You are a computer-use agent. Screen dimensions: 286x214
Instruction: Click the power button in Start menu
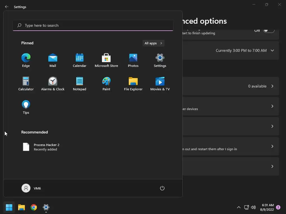point(162,188)
